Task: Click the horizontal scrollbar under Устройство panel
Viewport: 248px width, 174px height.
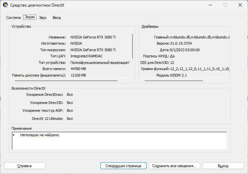Action: [66, 81]
